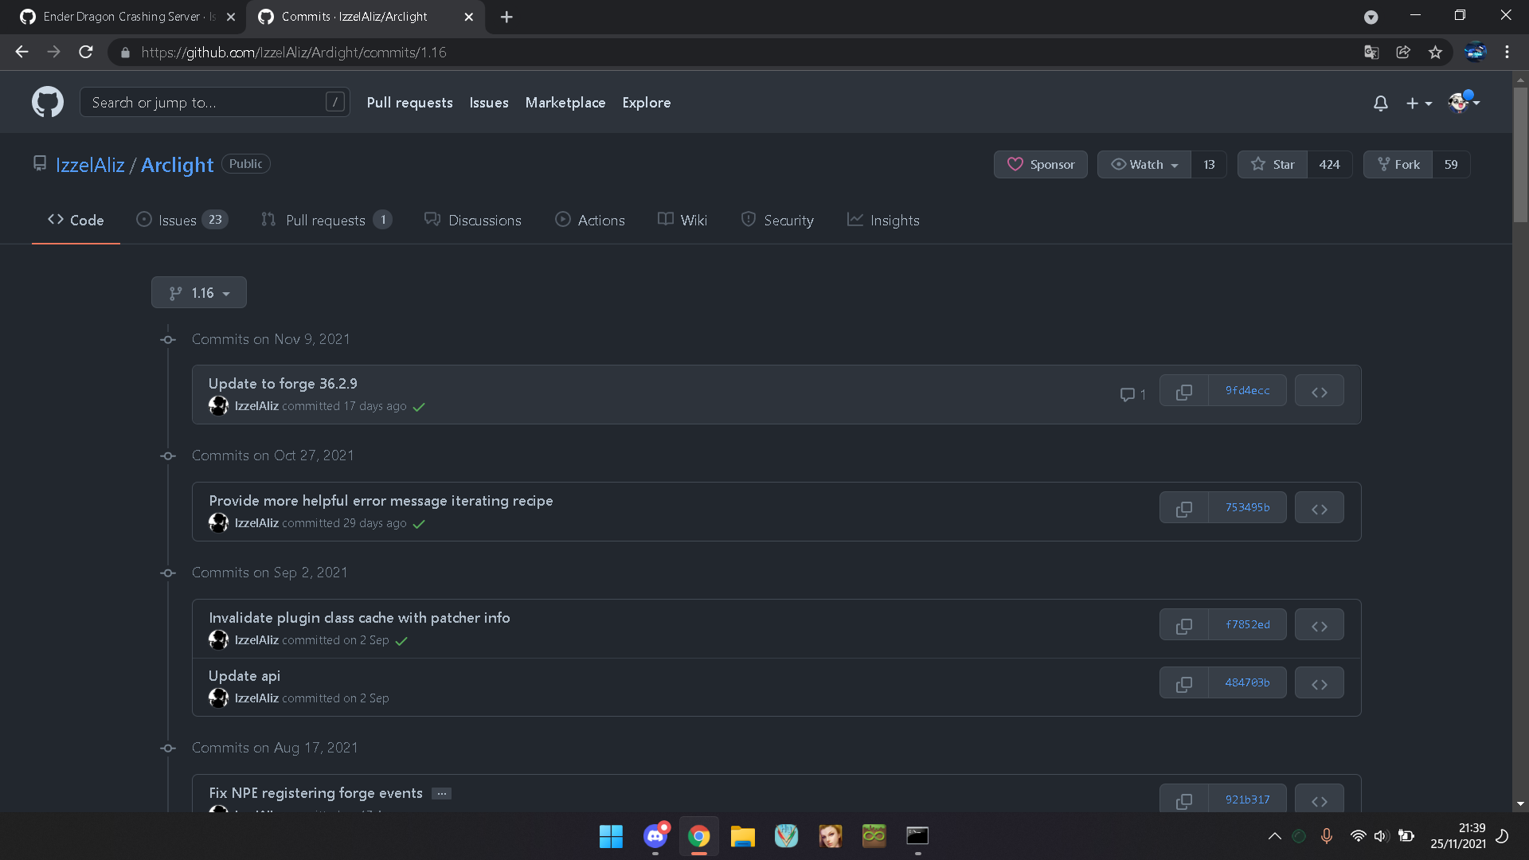Click the Google Translate icon in address bar
1529x860 pixels.
point(1371,52)
